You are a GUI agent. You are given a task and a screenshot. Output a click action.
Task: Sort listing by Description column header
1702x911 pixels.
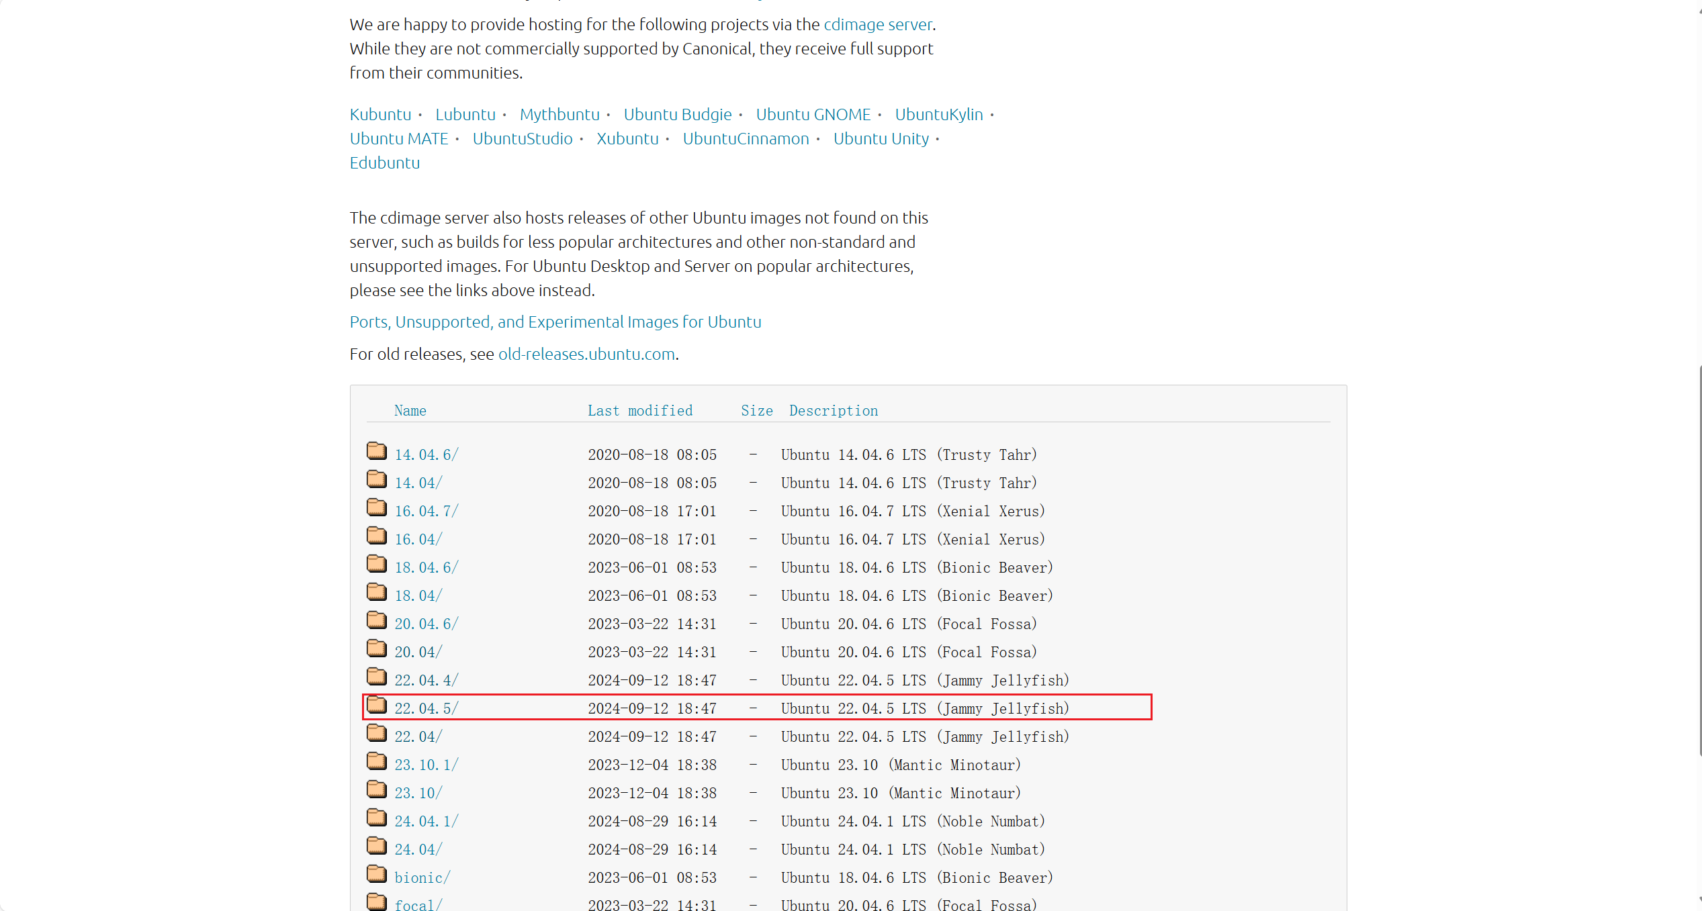(834, 411)
